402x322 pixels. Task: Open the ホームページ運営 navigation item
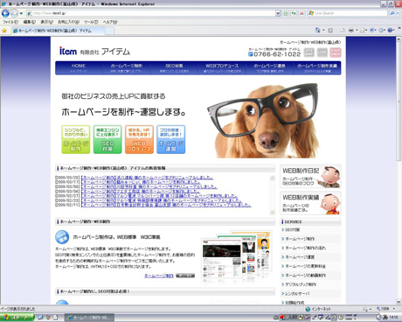pos(269,68)
